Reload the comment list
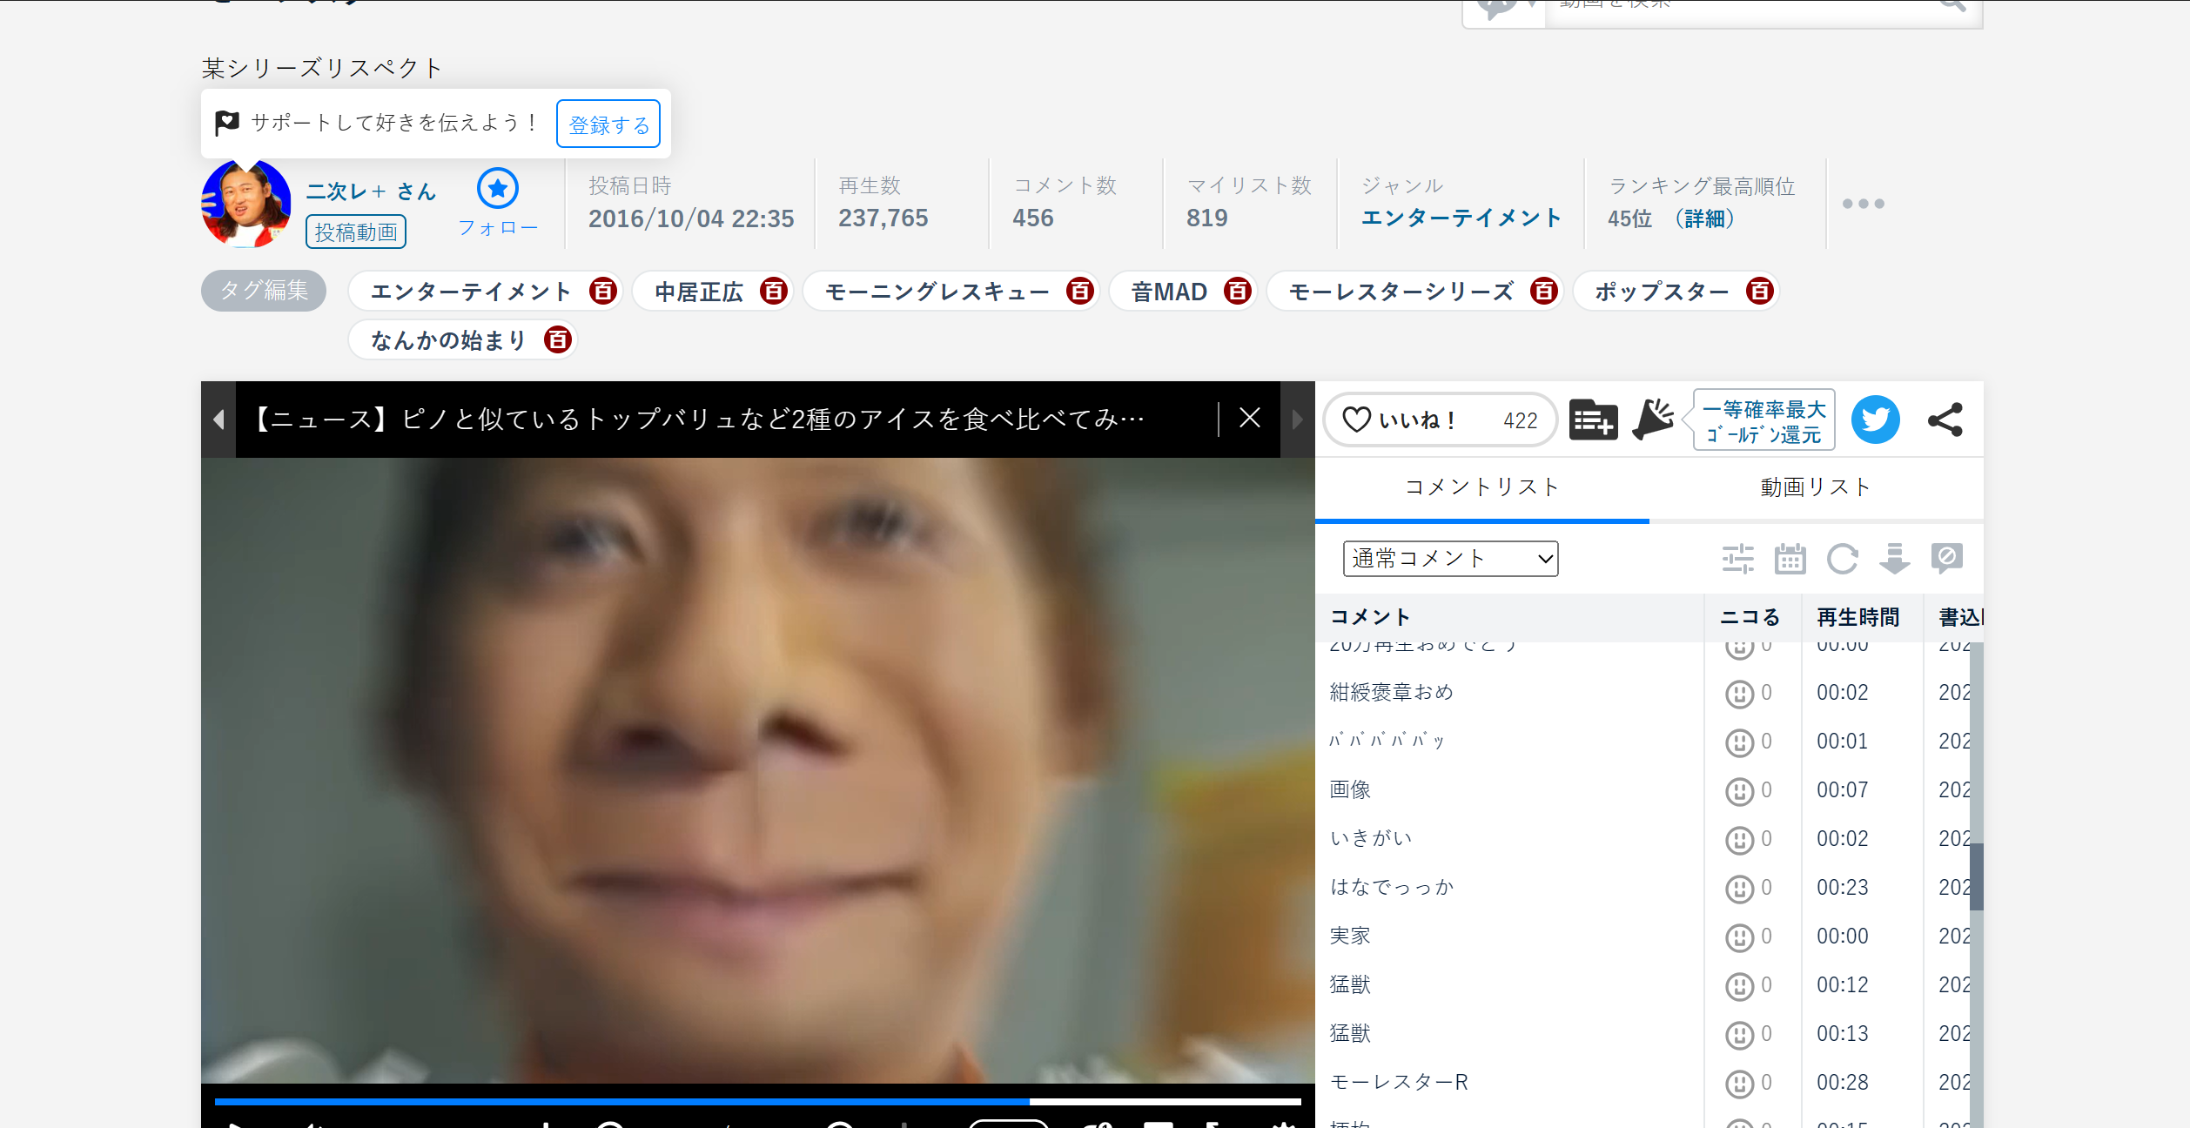This screenshot has height=1128, width=2190. tap(1842, 558)
